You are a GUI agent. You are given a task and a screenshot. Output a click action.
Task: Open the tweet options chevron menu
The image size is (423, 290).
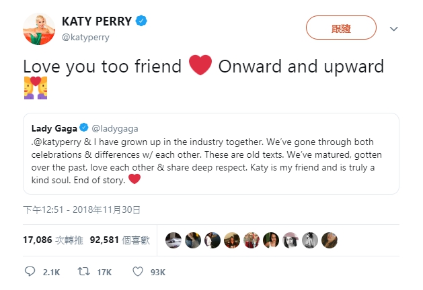coord(394,29)
